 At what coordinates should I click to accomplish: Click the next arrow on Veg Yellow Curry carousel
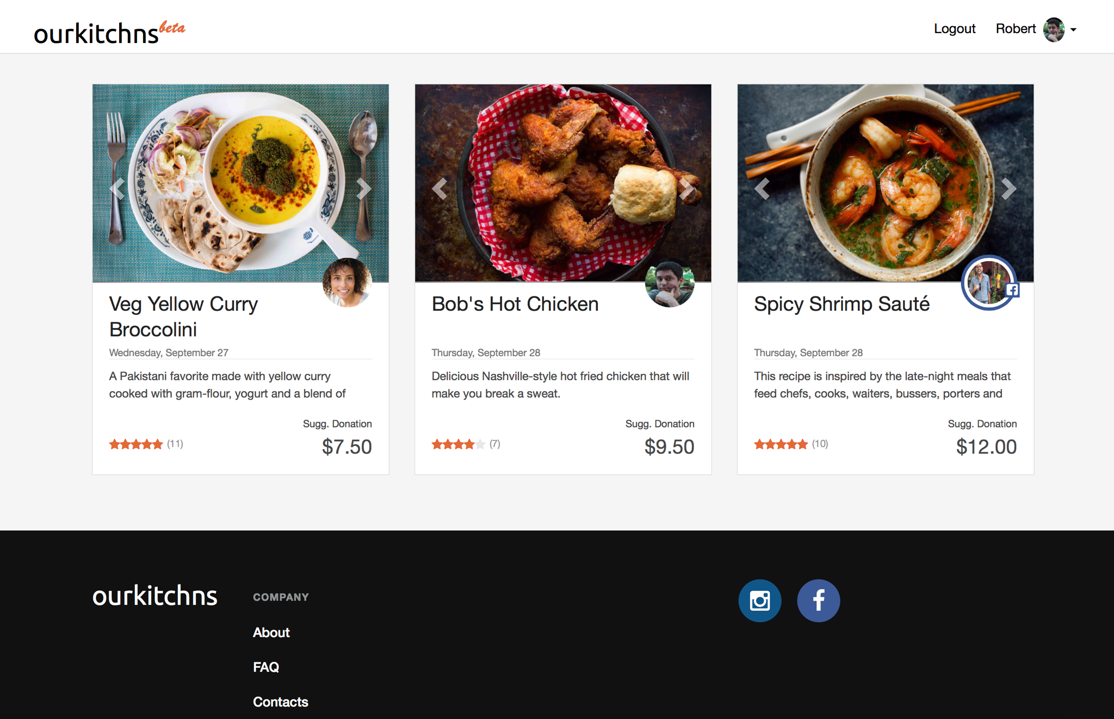point(363,188)
